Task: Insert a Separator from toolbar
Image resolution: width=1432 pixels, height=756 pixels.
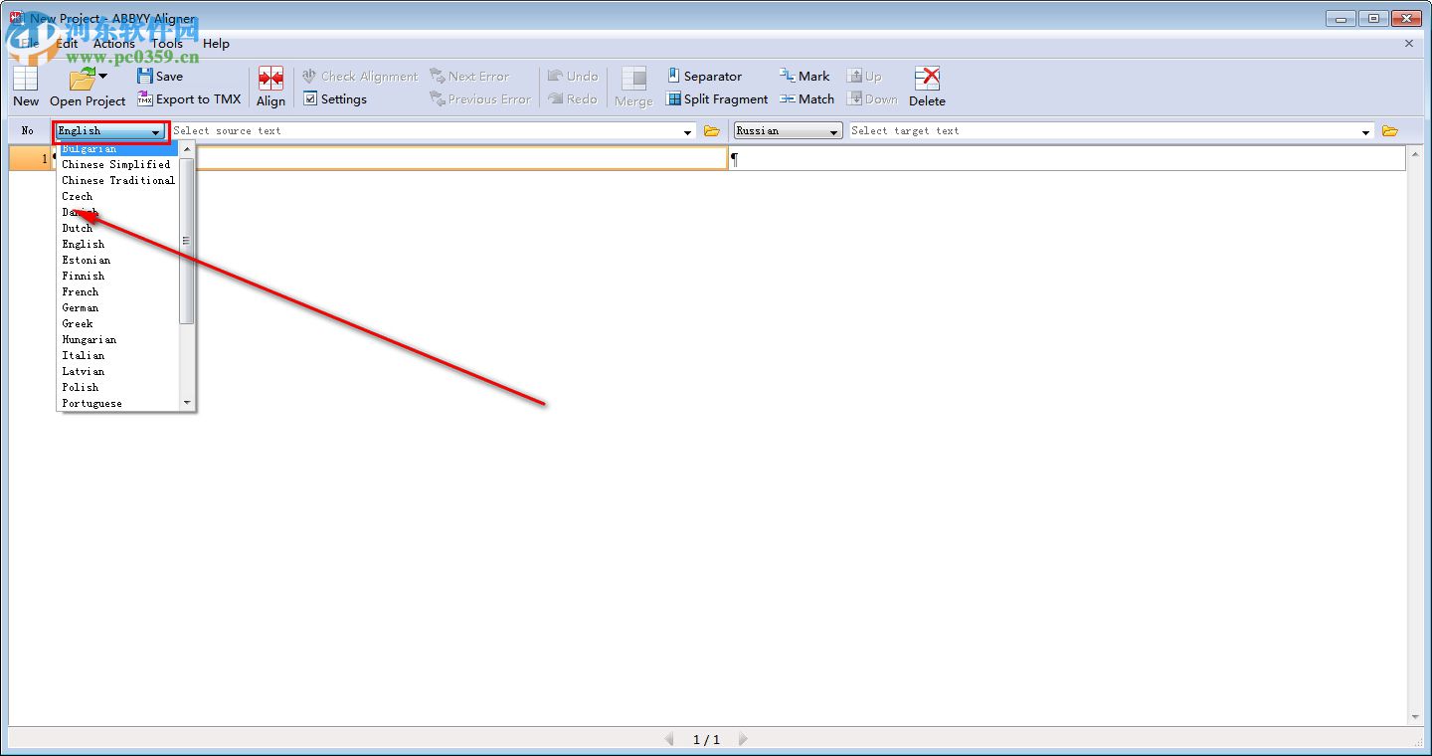Action: [704, 76]
